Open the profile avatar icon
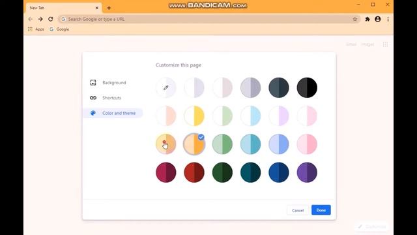This screenshot has width=417, height=235. coord(378,19)
